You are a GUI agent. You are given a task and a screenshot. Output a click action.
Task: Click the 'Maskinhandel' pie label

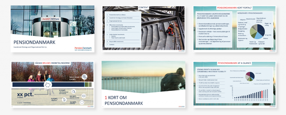251,19
